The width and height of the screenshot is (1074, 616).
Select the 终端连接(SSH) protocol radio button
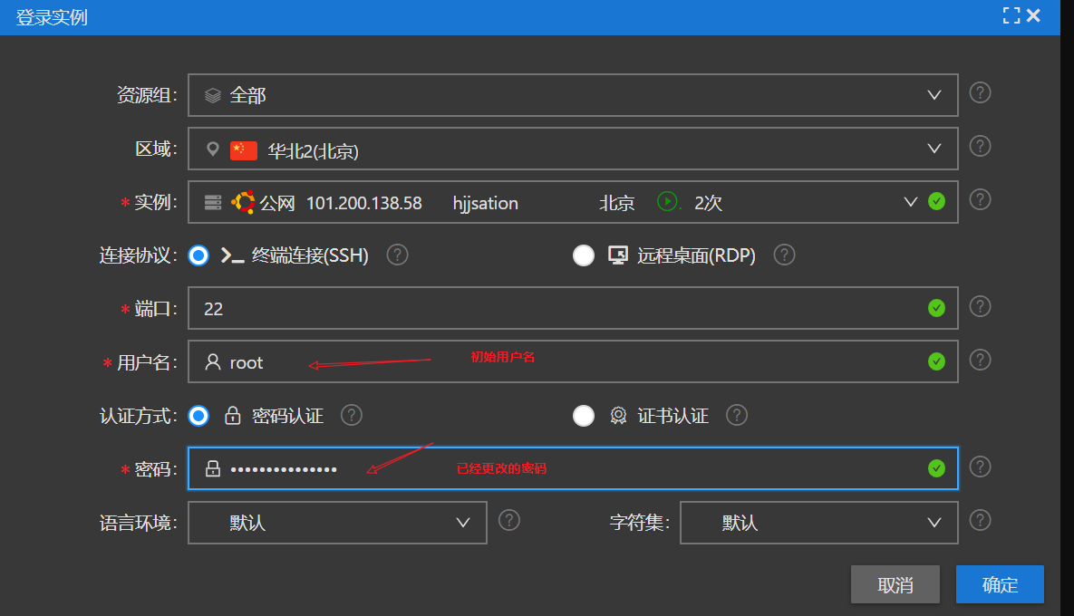point(198,255)
